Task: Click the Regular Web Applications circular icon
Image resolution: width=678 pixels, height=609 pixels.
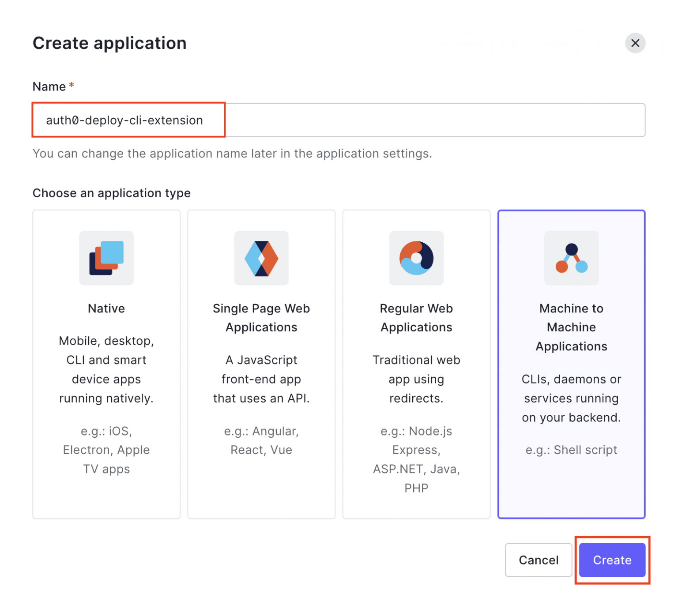Action: pyautogui.click(x=416, y=258)
